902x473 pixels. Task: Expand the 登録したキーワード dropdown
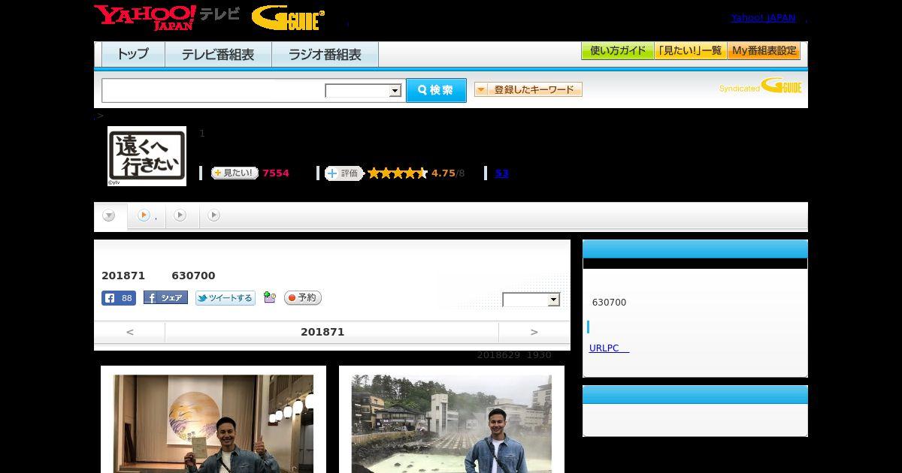(x=528, y=89)
